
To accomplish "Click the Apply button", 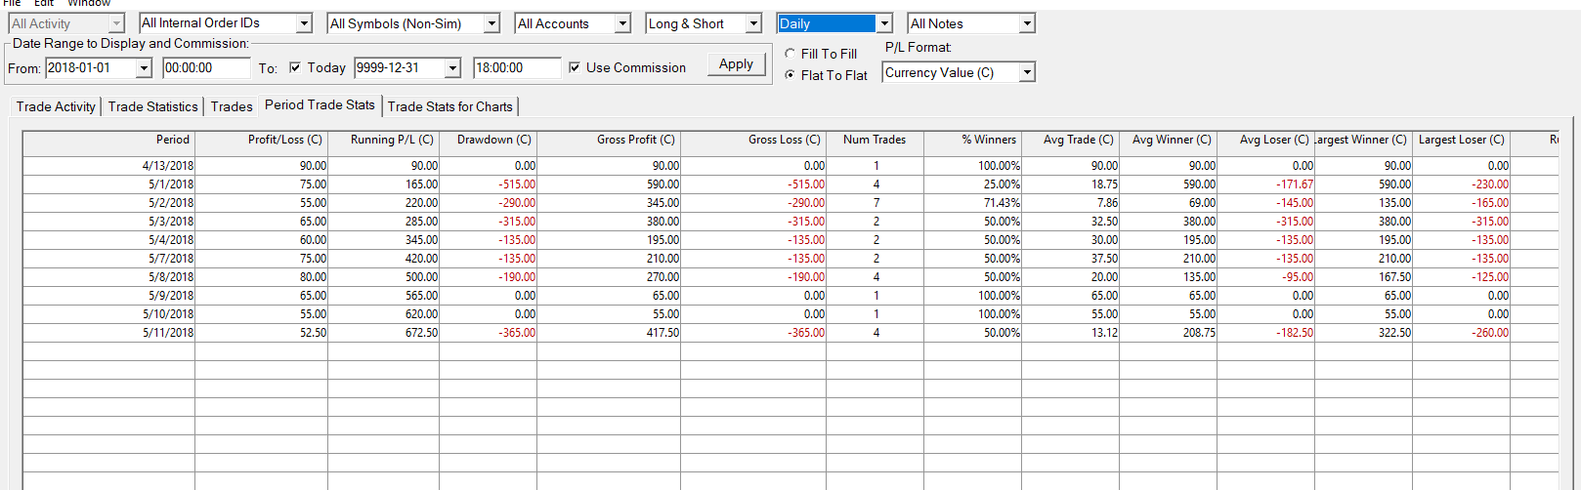I will tap(736, 64).
